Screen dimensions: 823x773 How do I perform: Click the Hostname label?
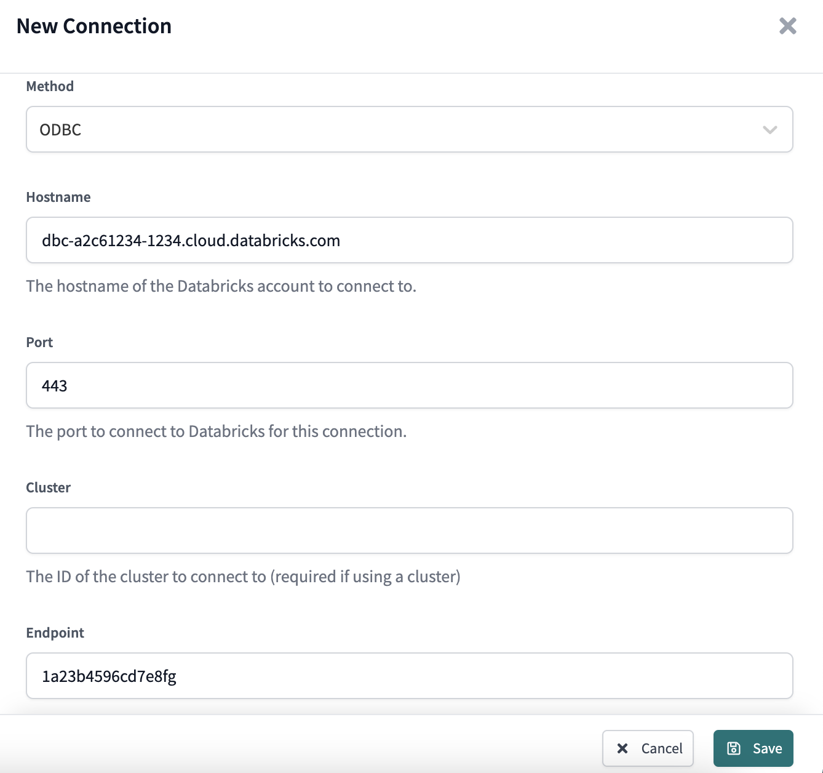pos(58,197)
